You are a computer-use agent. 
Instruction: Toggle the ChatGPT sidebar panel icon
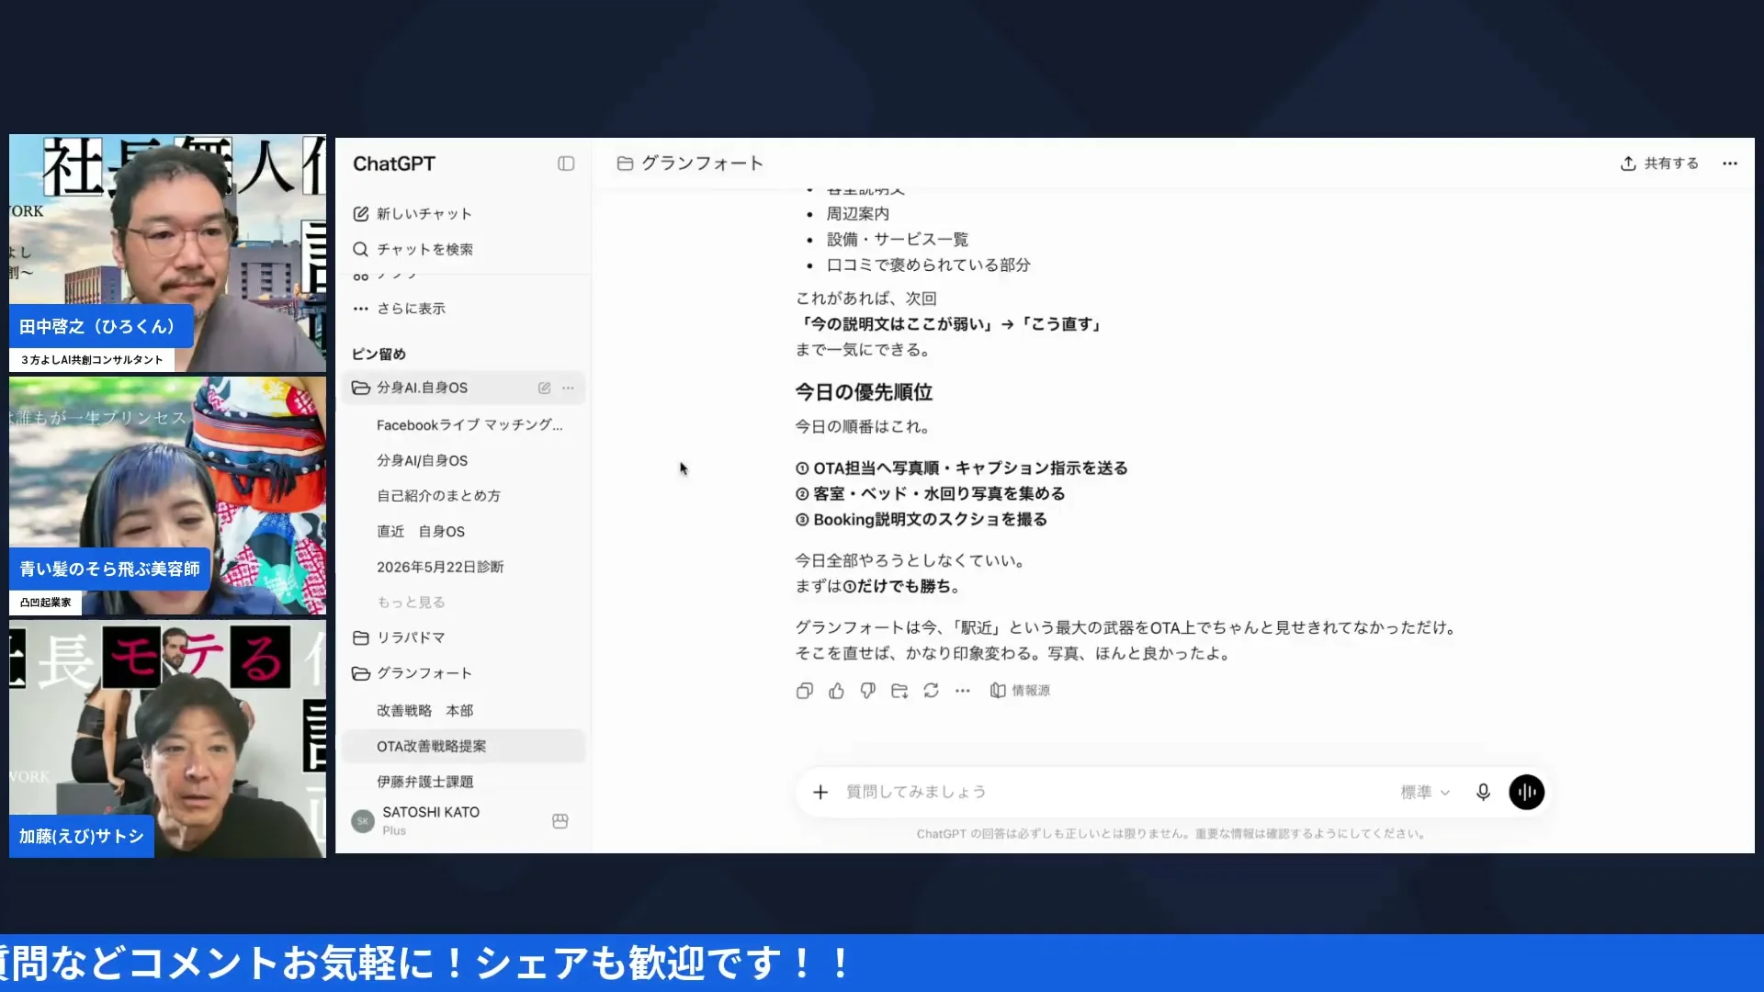tap(566, 163)
